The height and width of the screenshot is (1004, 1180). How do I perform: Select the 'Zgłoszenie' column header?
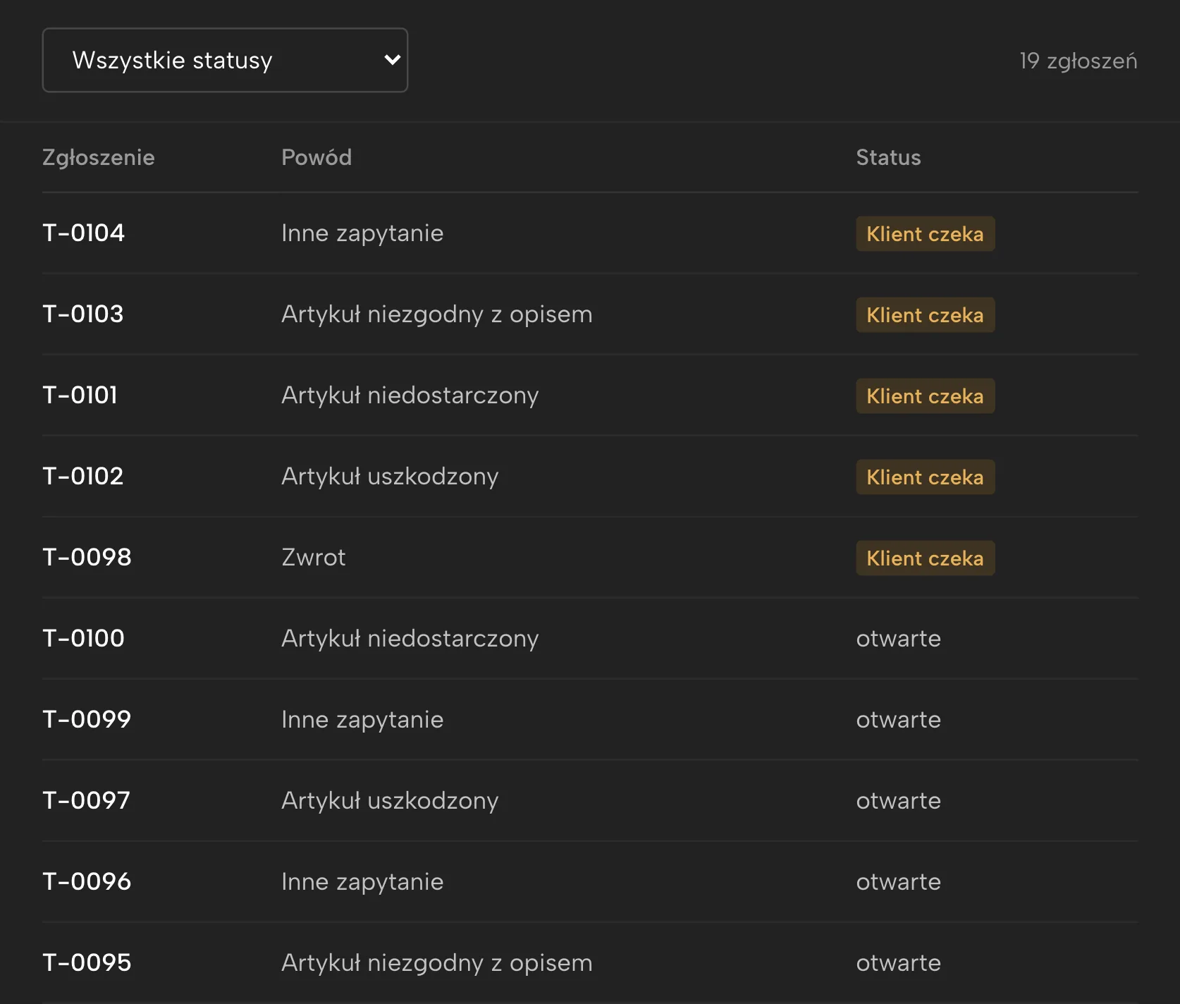pos(99,157)
